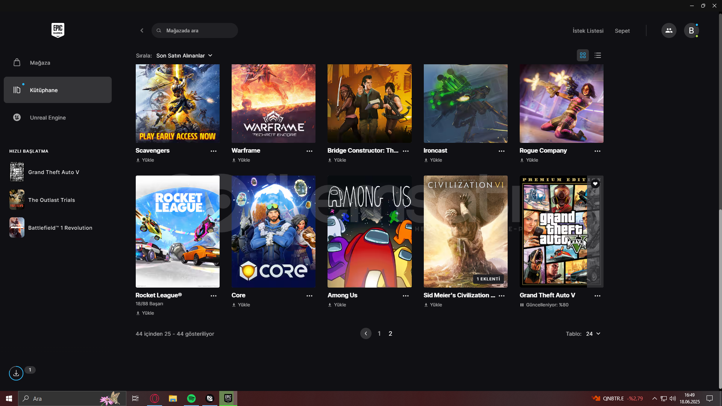Viewport: 722px width, 406px height.
Task: Open the Windows Start menu
Action: [x=9, y=398]
